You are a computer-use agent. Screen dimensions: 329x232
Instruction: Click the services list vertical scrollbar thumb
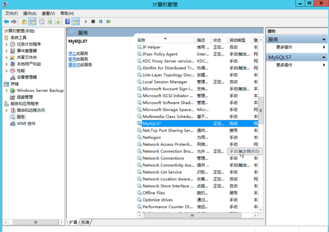261,110
